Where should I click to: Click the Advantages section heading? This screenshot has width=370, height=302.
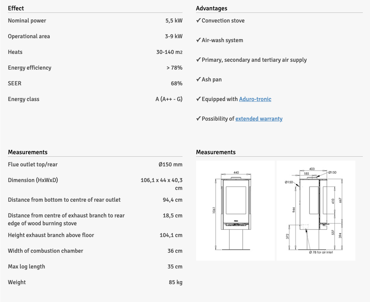click(x=211, y=8)
